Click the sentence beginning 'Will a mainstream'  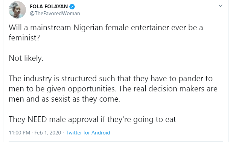[106, 32]
